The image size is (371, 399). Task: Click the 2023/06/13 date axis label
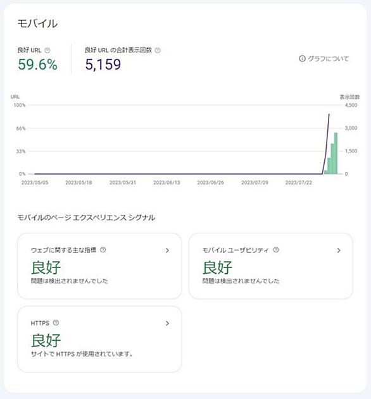(167, 183)
